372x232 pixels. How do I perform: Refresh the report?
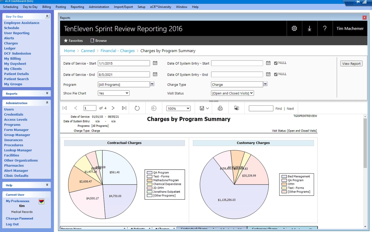137,108
